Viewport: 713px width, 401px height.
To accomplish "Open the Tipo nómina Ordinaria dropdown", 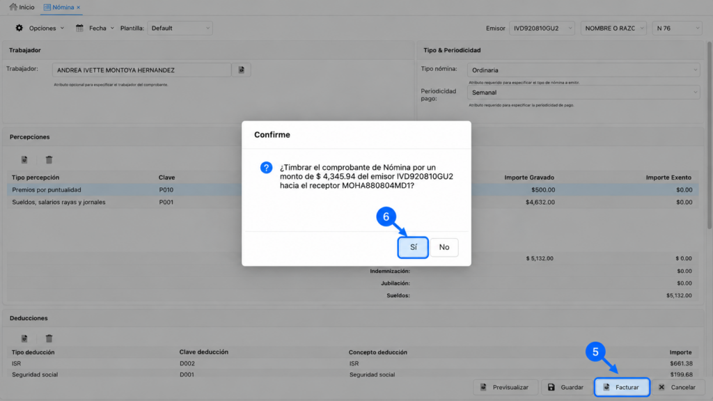I will click(x=583, y=70).
